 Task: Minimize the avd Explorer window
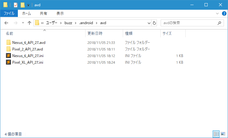[x=192, y=5]
